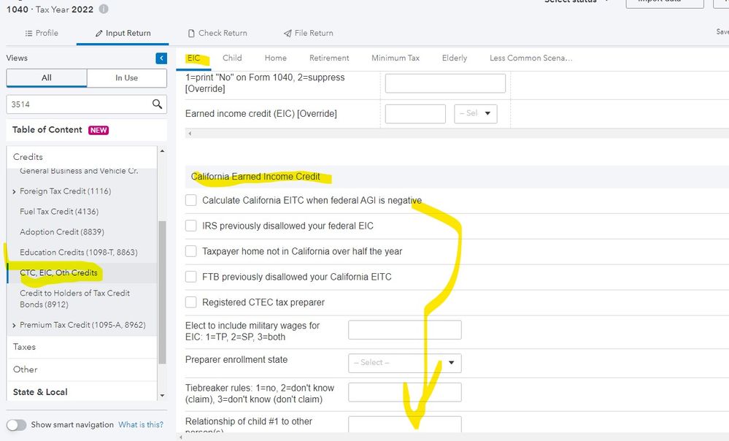
Task: Open the Preparer enrollment state dropdown
Action: click(x=404, y=363)
